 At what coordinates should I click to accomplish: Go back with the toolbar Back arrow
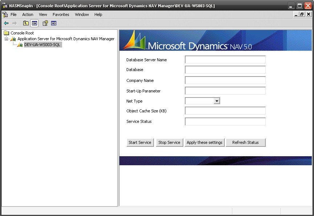[x=6, y=23]
